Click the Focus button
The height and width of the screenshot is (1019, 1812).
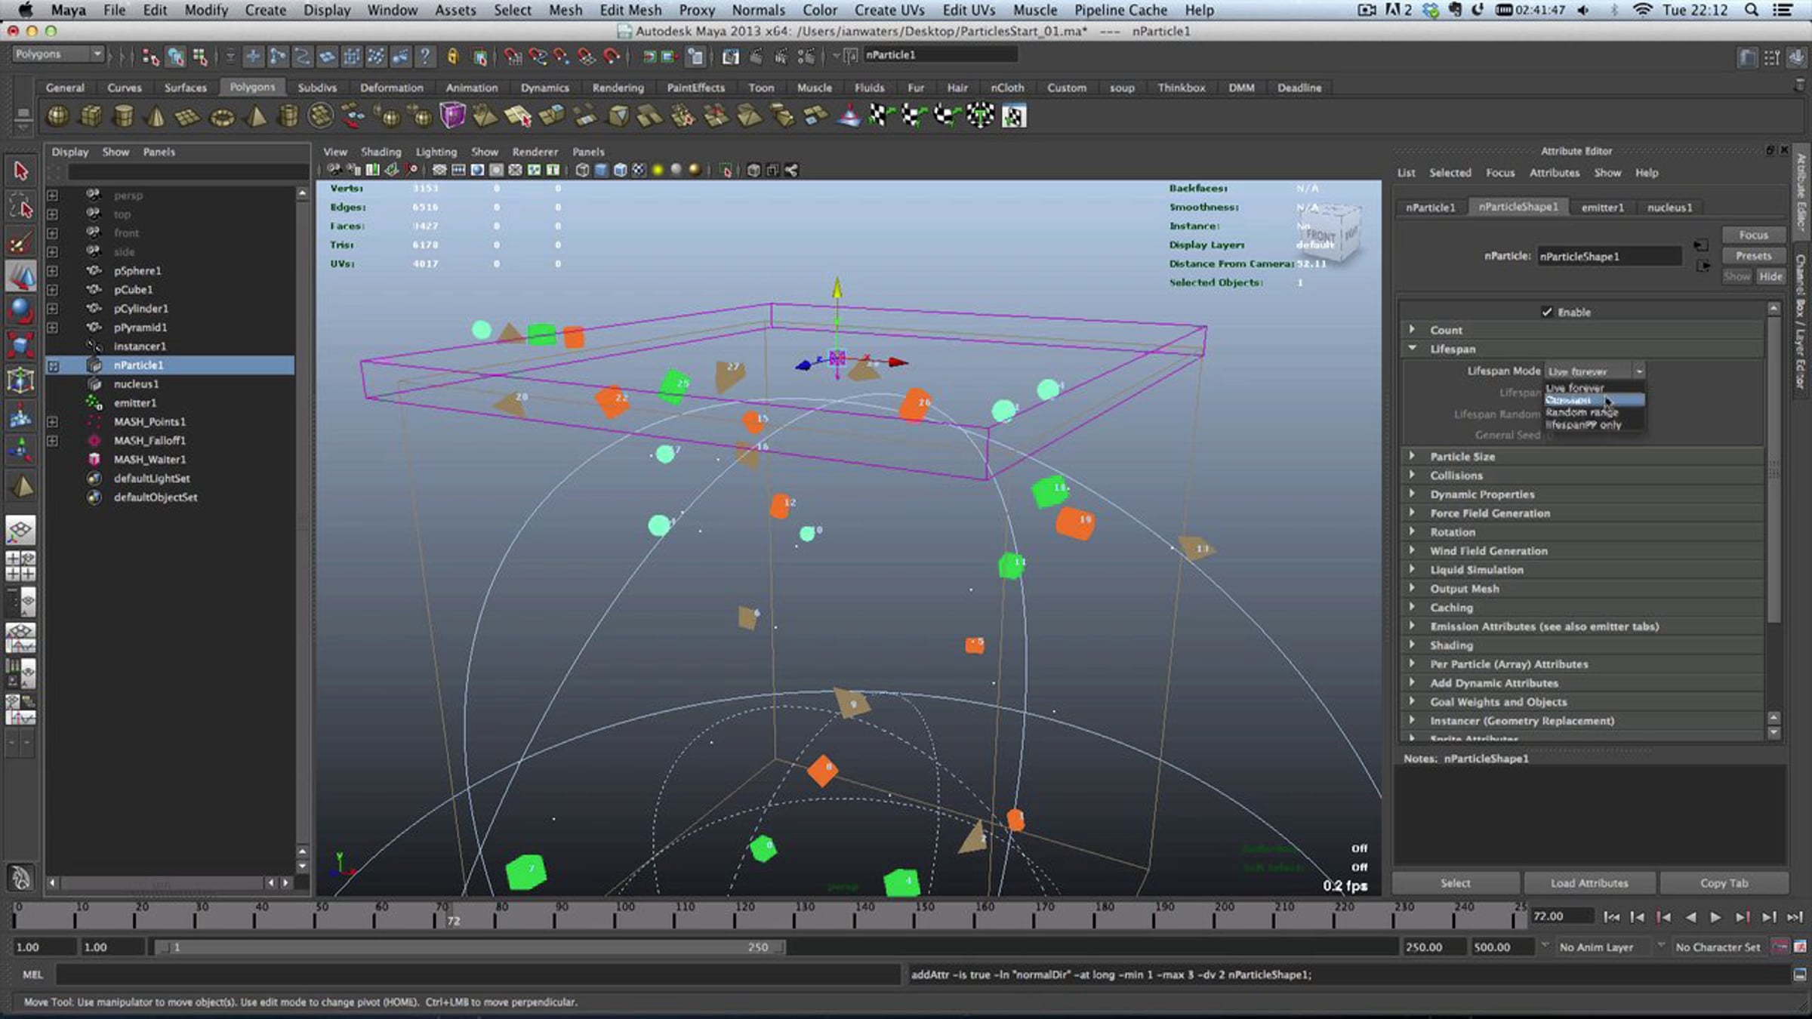click(x=1753, y=235)
